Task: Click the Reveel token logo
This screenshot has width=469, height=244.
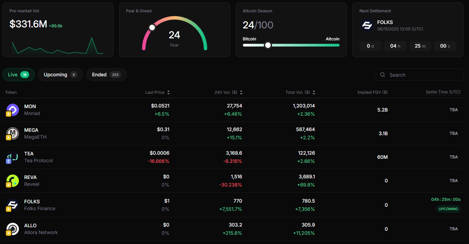Action: pos(12,181)
